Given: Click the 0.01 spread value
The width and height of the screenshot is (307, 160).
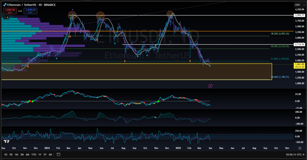Looking at the screenshot, I should [x=20, y=11].
